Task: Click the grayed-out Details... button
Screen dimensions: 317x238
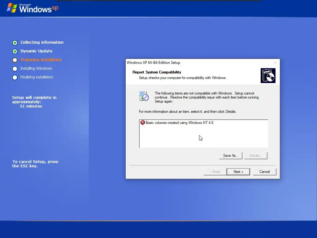Action: [255, 156]
